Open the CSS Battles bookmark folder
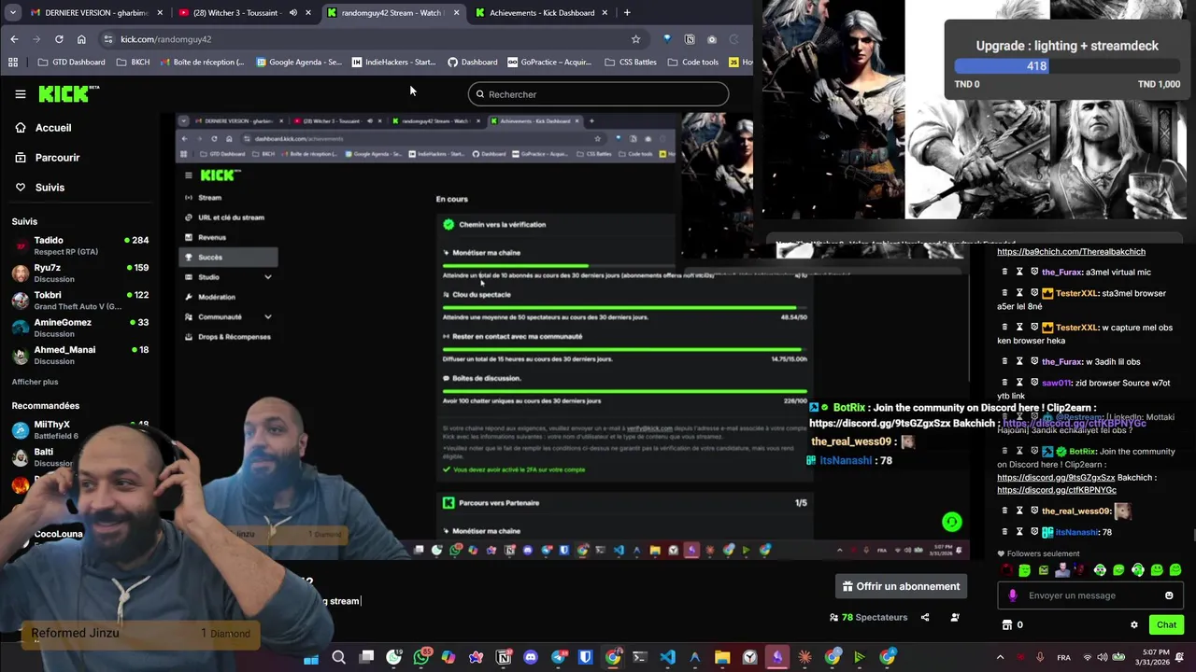The height and width of the screenshot is (672, 1196). (630, 63)
